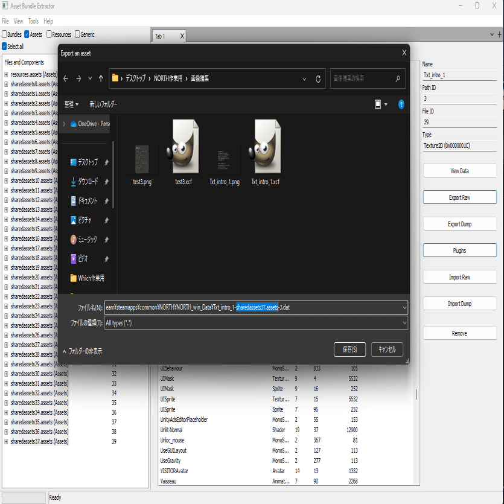Refresh the folder listing
This screenshot has width=504, height=504.
pos(318,78)
